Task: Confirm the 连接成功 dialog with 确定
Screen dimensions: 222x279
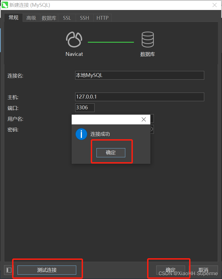Action: [111, 153]
